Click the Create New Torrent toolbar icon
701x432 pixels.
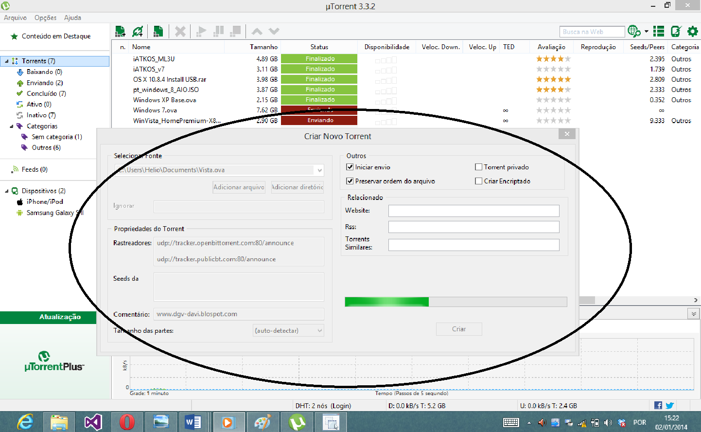(x=158, y=32)
